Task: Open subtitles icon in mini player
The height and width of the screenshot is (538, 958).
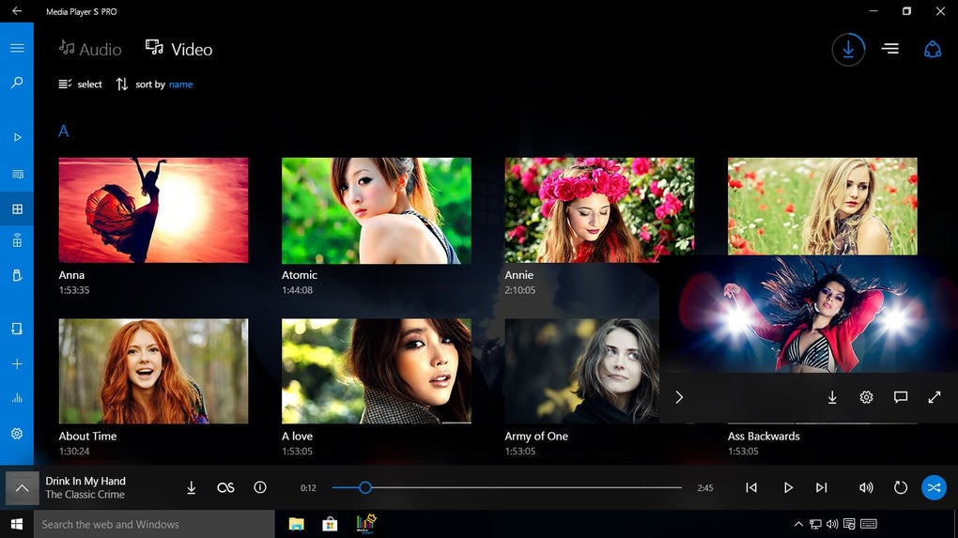Action: 901,397
